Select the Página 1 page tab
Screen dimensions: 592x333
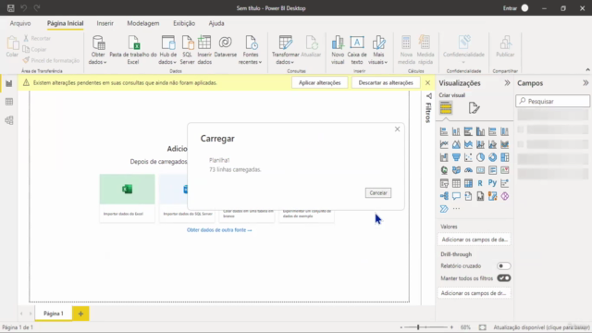click(54, 314)
